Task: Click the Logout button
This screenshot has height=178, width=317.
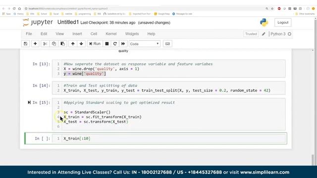Action: click(x=283, y=22)
